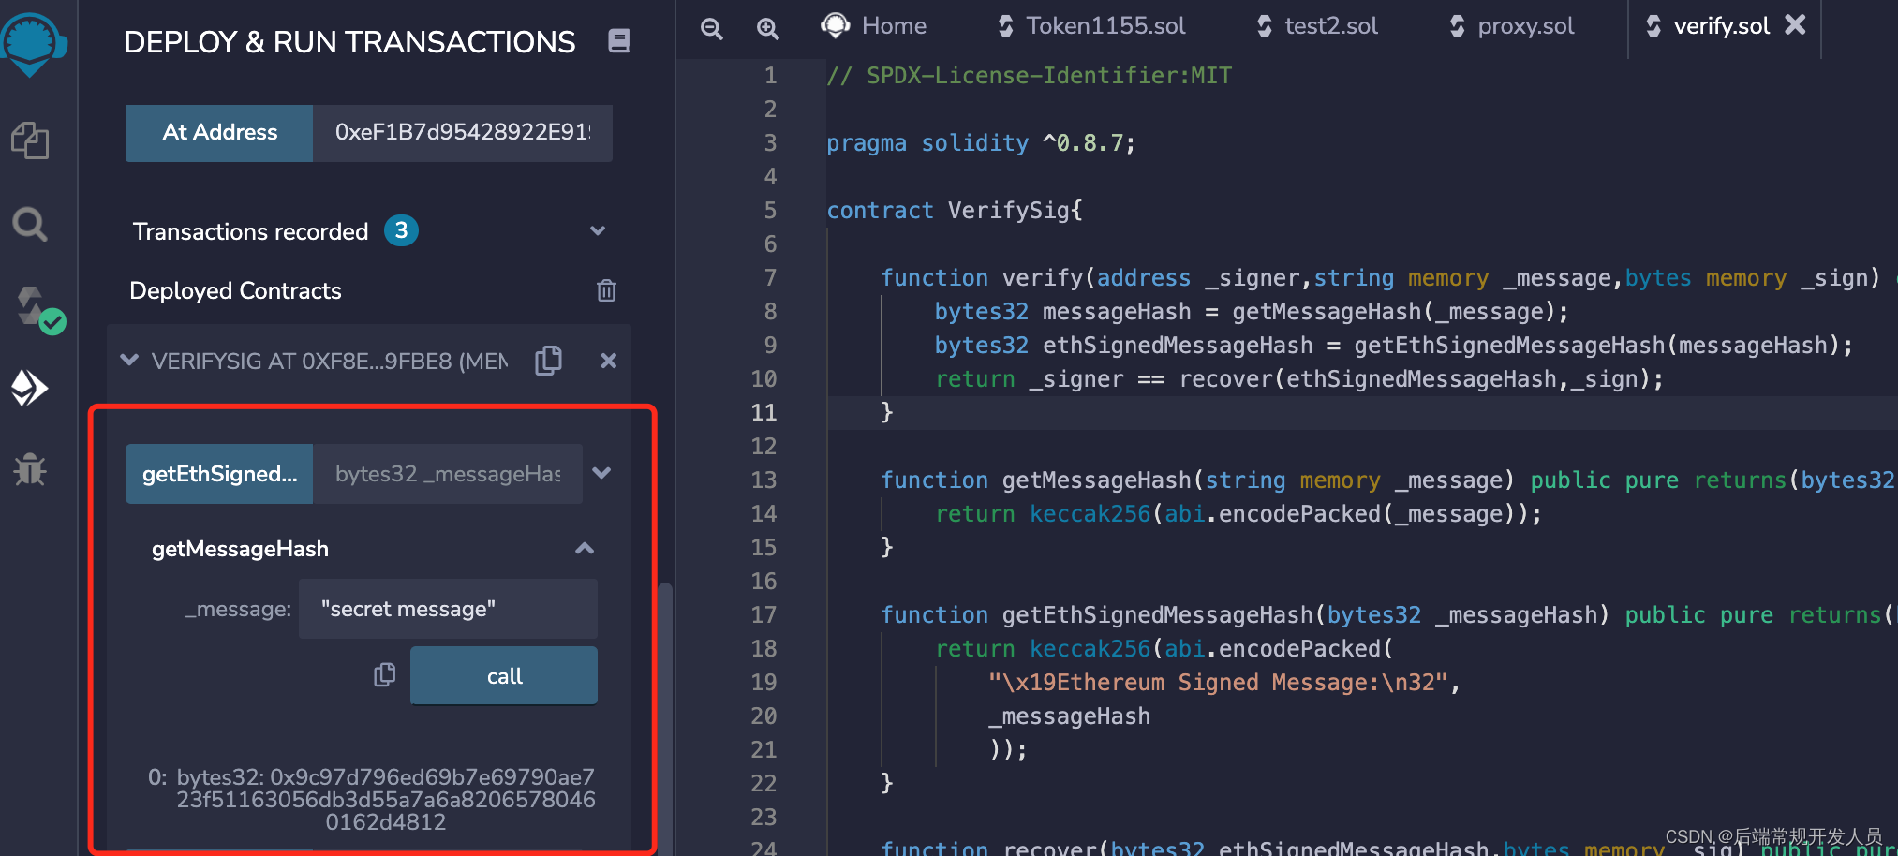This screenshot has width=1898, height=856.
Task: Click the SPDX-License-Identifier comment line
Action: pyautogui.click(x=1030, y=75)
